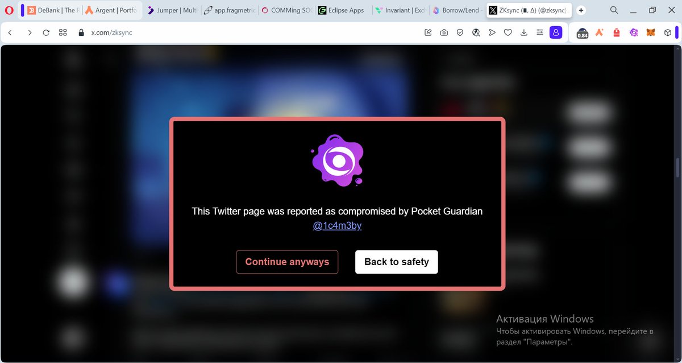Open the purple account profile icon
The image size is (682, 363).
click(556, 33)
